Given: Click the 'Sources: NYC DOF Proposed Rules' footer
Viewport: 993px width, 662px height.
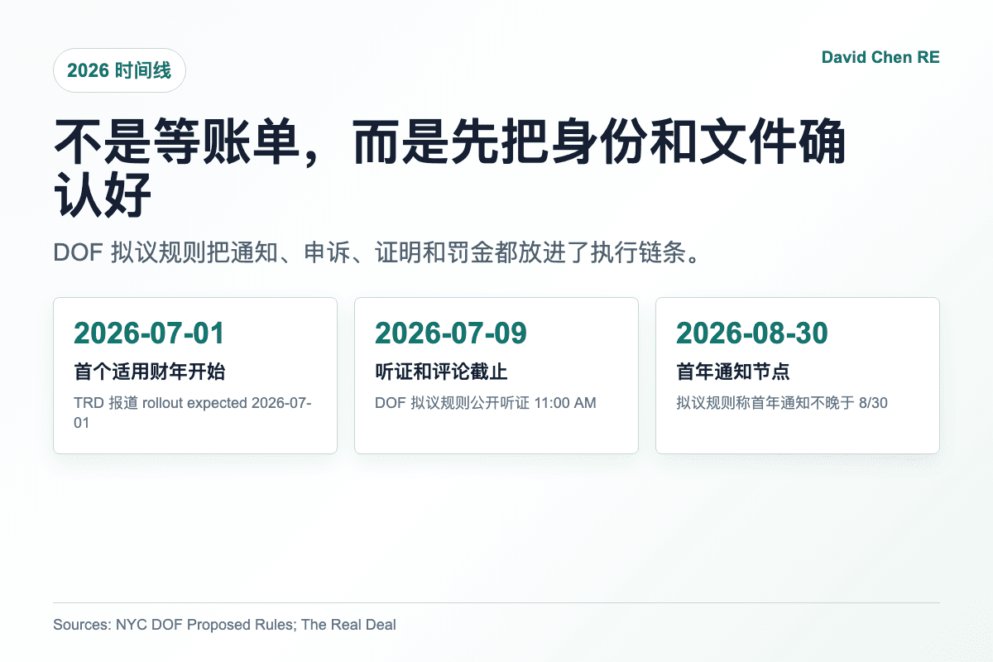Looking at the screenshot, I should [x=224, y=625].
